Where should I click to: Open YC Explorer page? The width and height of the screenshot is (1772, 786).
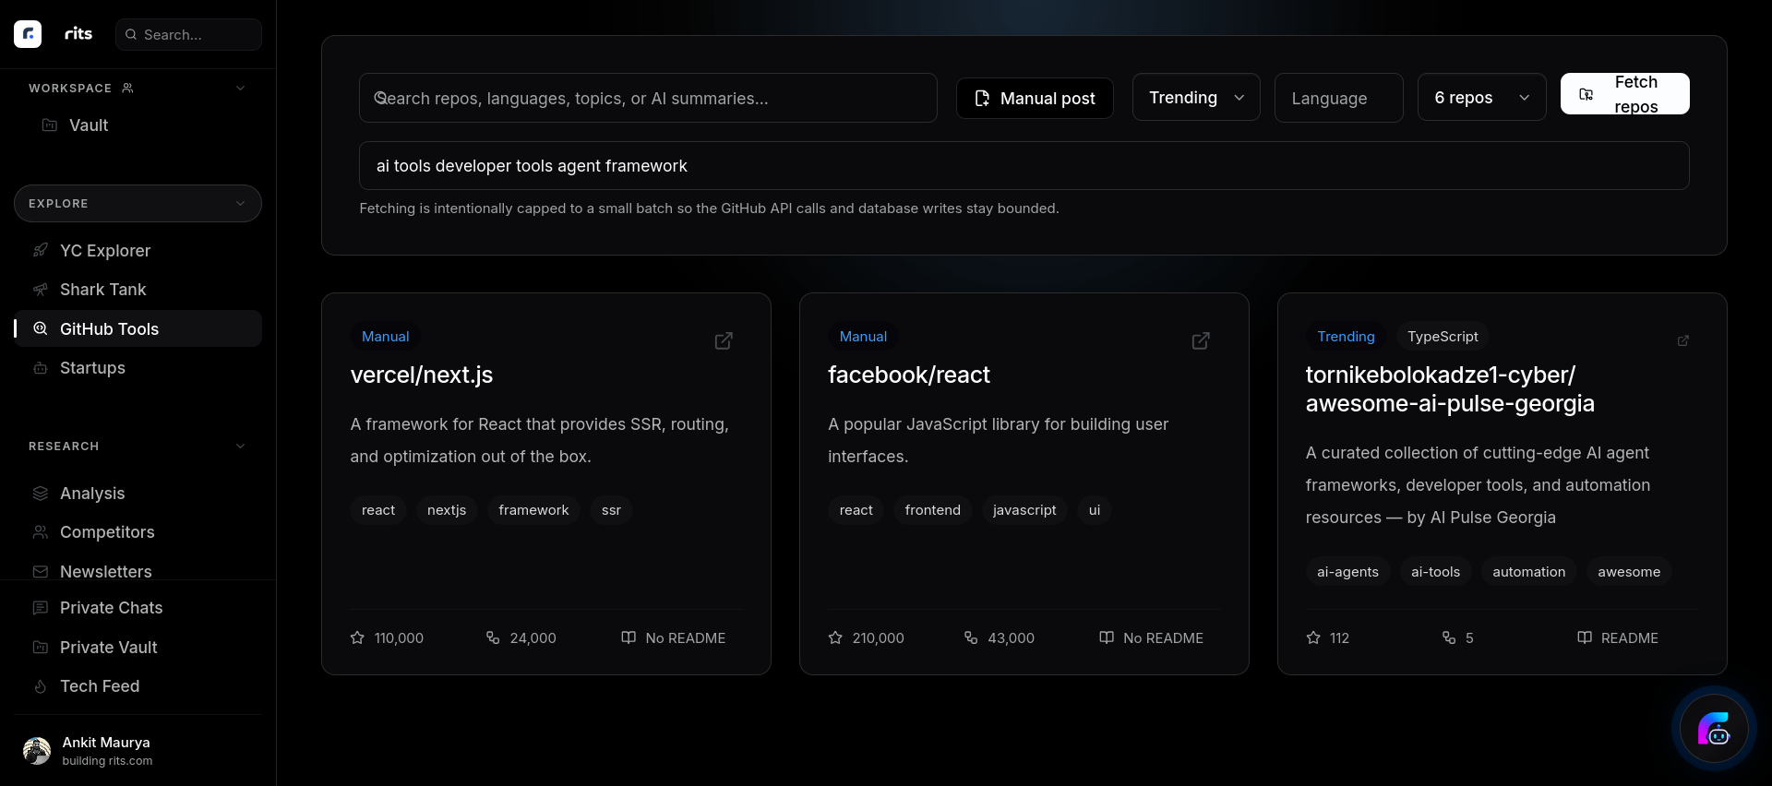point(138,251)
